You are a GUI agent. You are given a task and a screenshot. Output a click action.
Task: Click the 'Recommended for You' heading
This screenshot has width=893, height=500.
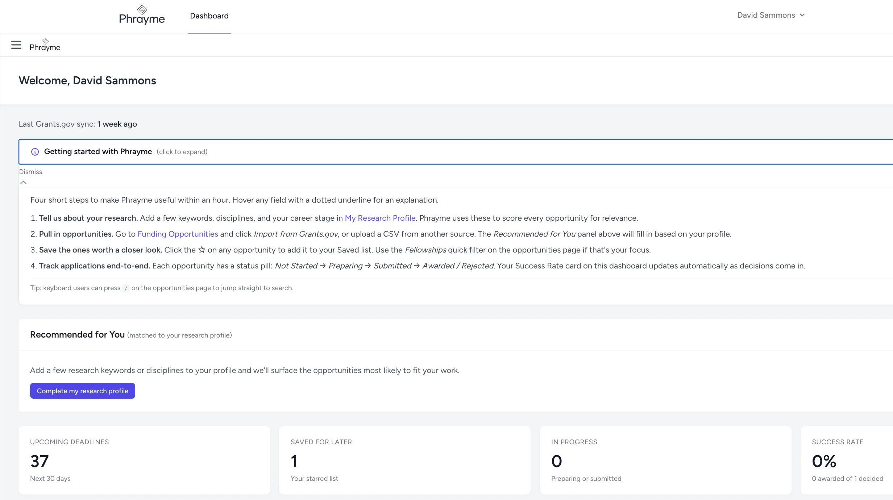click(78, 335)
